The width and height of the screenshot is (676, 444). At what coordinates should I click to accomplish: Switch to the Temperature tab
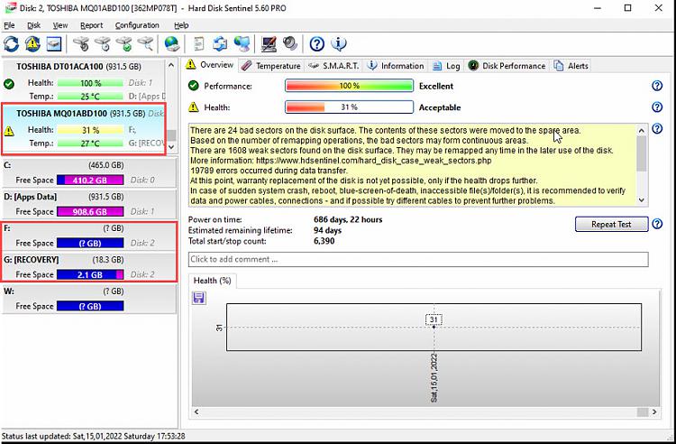click(271, 66)
